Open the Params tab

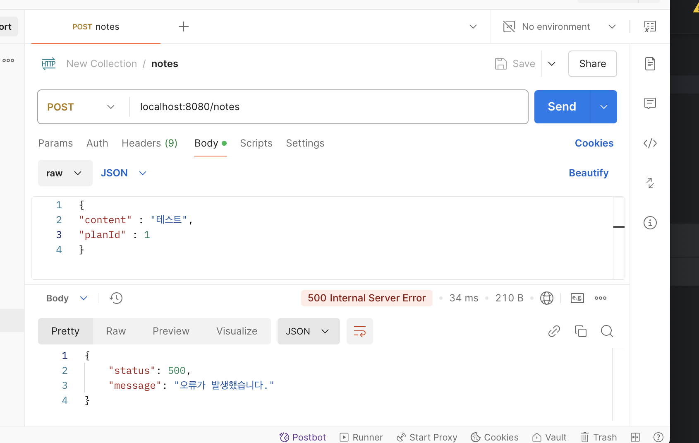click(x=55, y=143)
